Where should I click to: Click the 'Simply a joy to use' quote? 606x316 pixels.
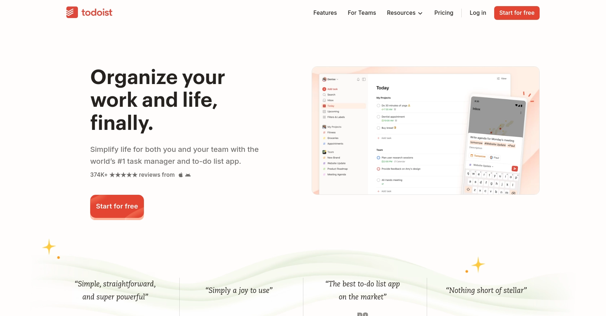pyautogui.click(x=239, y=290)
